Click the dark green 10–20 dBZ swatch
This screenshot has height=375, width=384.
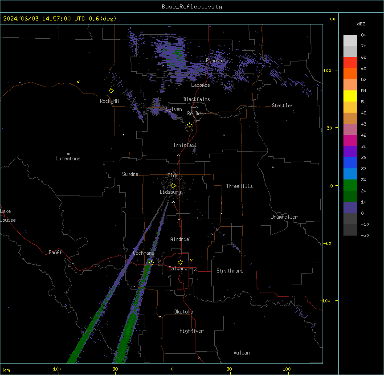[x=350, y=196]
